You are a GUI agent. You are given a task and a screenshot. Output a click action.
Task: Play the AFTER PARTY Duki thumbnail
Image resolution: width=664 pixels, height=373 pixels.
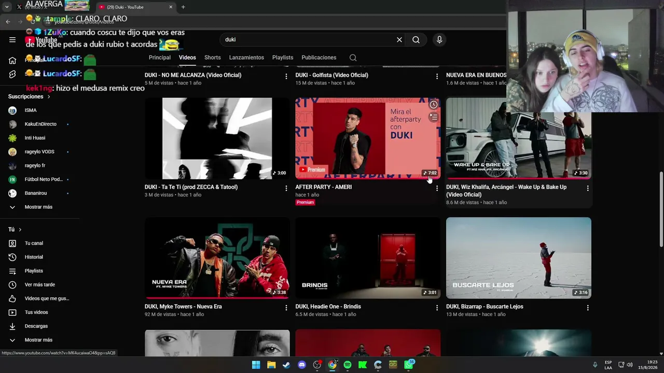tap(368, 138)
